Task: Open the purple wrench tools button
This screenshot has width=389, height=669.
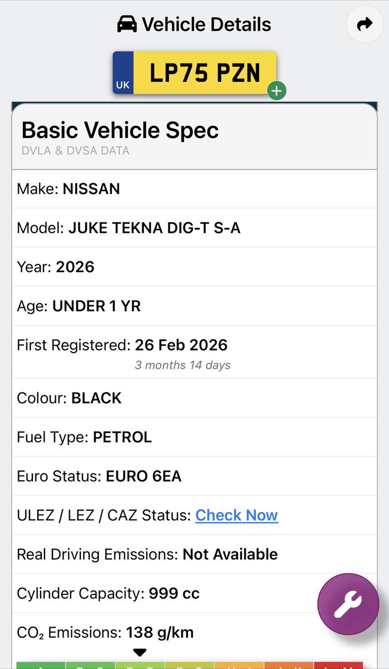Action: coord(348,604)
